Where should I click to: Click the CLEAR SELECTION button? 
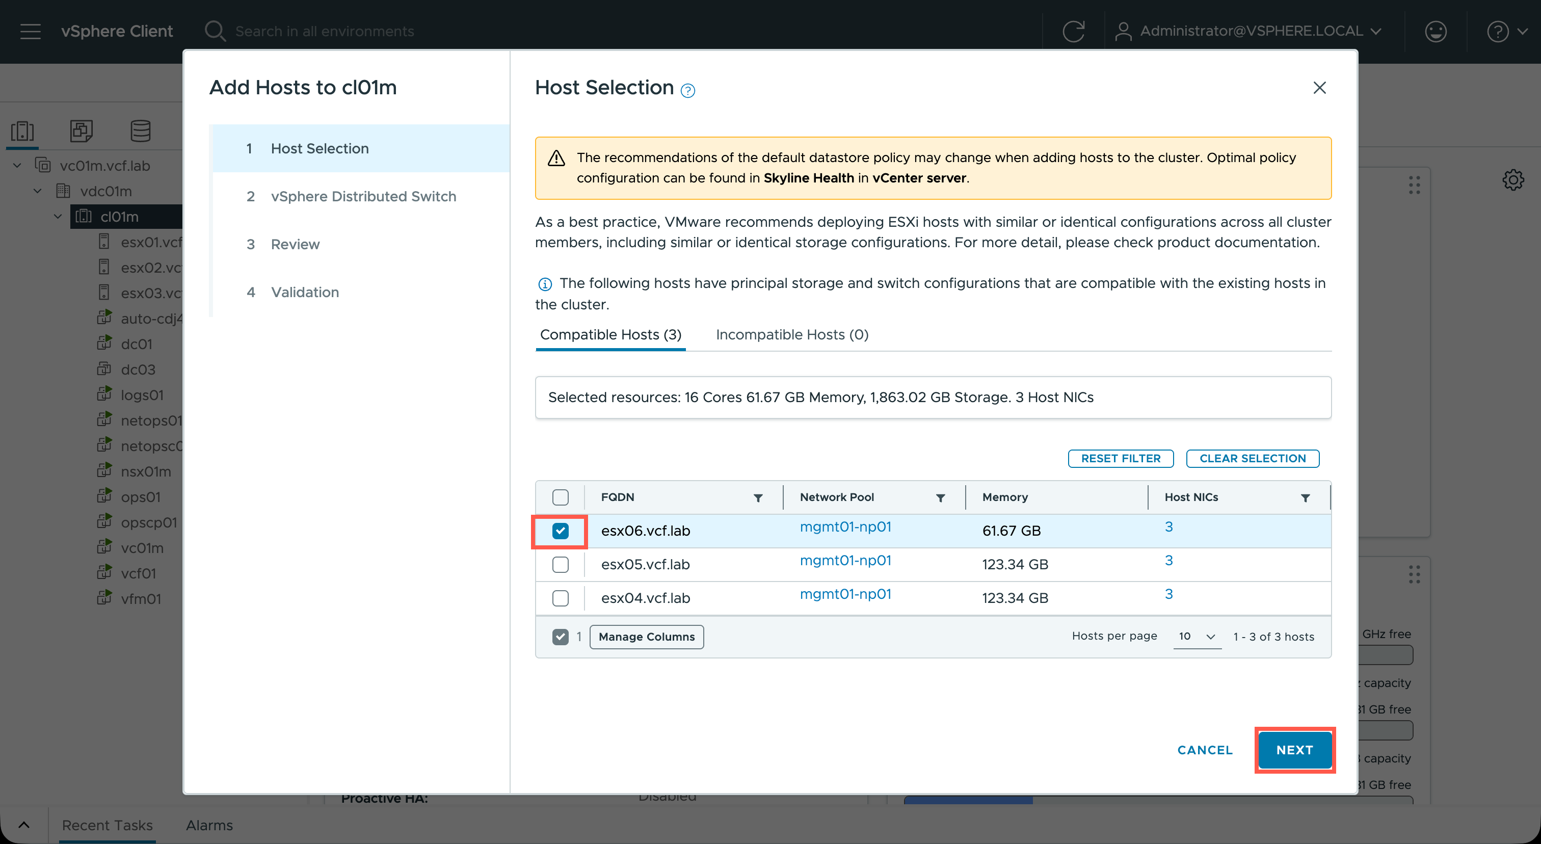[1252, 458]
